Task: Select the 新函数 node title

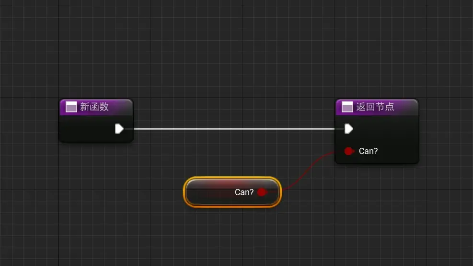Action: pyautogui.click(x=94, y=107)
